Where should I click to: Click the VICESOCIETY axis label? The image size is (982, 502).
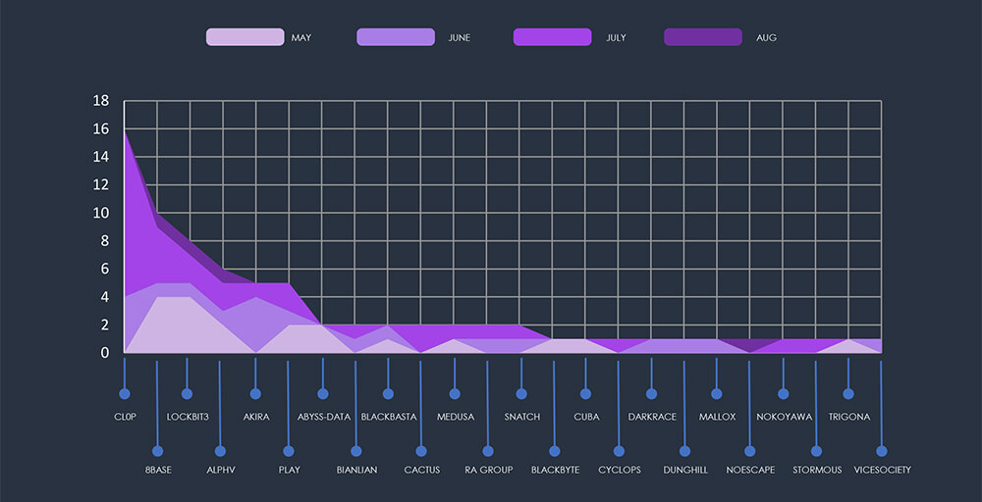pyautogui.click(x=883, y=470)
